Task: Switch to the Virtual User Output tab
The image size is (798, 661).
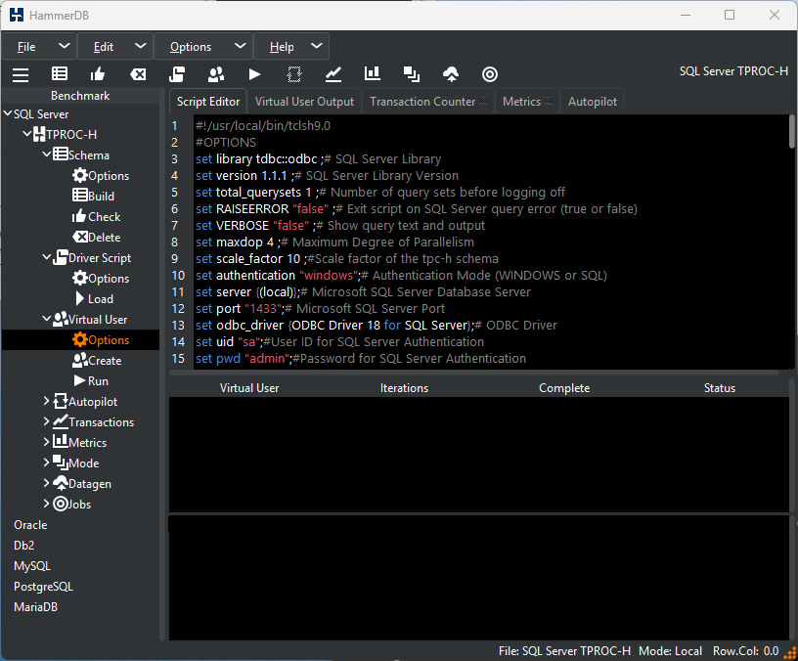Action: coord(304,102)
